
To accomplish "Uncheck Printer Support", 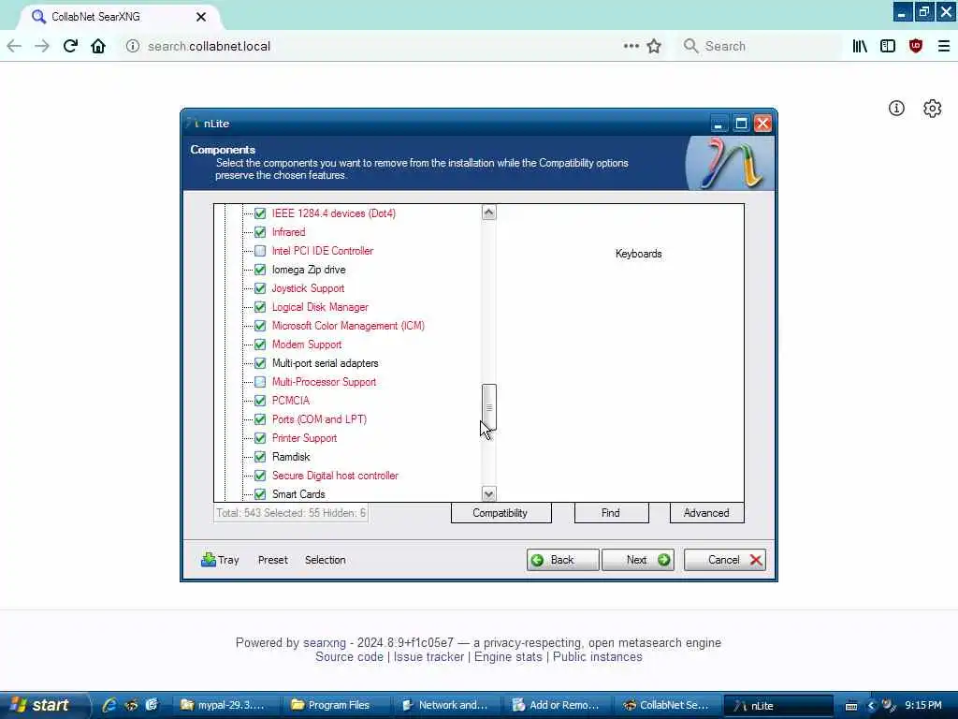I will (x=260, y=438).
